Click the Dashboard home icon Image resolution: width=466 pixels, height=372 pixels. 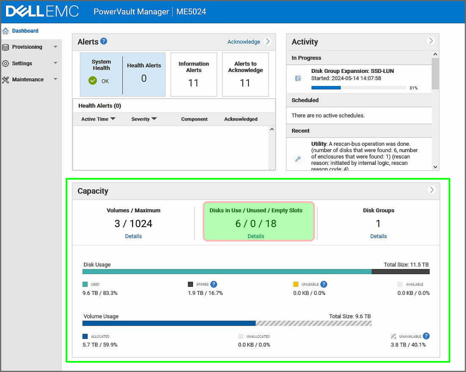5,31
